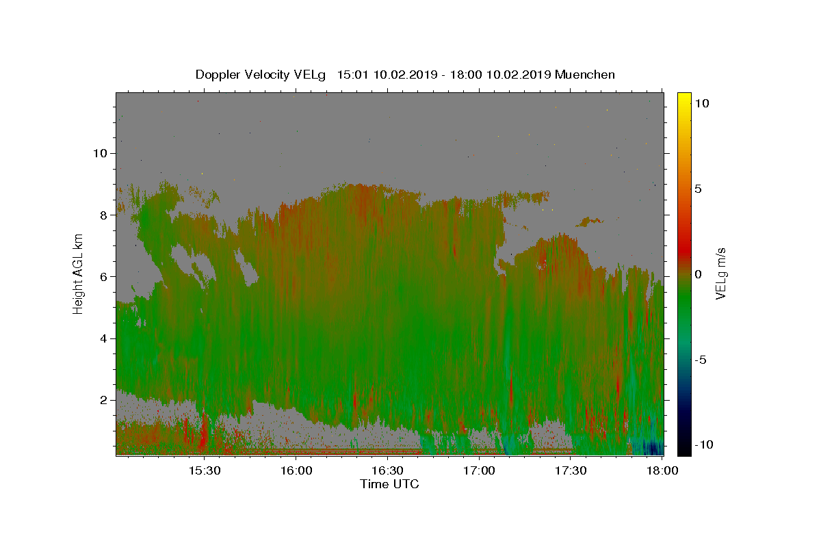821x547 pixels.
Task: Click the yellow top of the colorbar
Action: pyautogui.click(x=683, y=99)
